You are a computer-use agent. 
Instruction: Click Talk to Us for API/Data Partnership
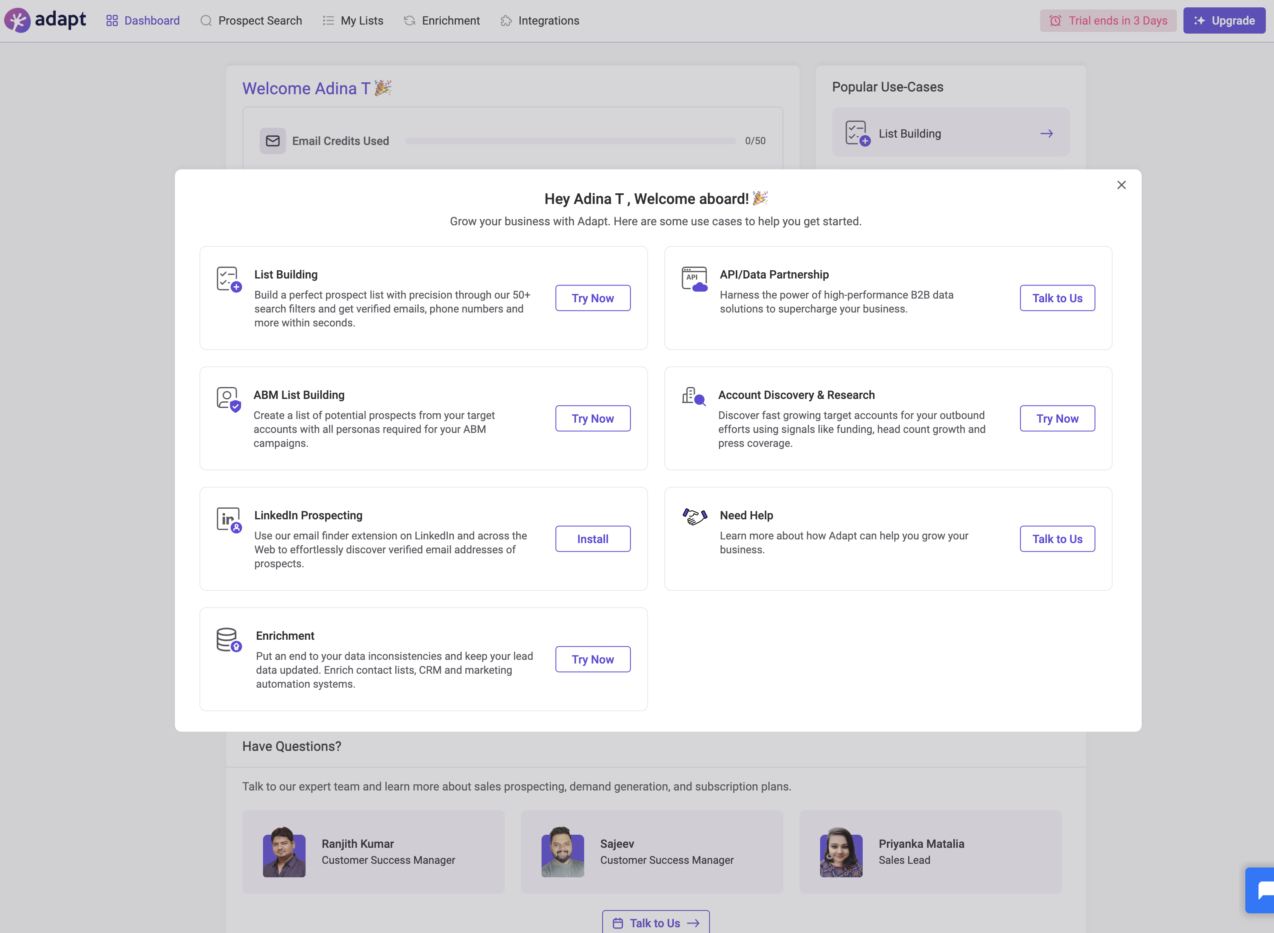click(1057, 298)
